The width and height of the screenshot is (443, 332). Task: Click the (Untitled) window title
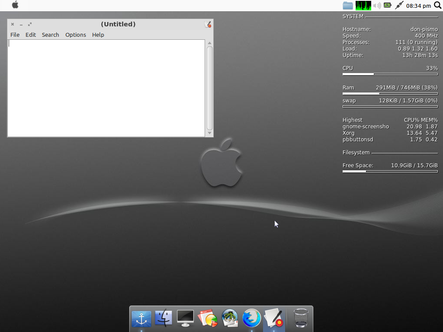118,24
